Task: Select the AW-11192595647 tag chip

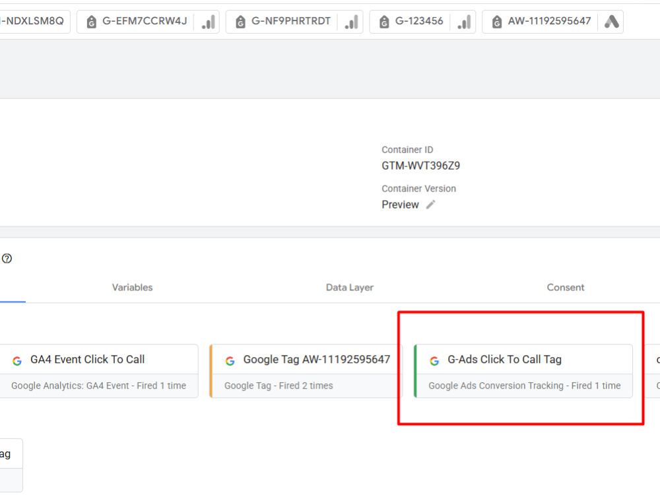Action: [x=552, y=22]
